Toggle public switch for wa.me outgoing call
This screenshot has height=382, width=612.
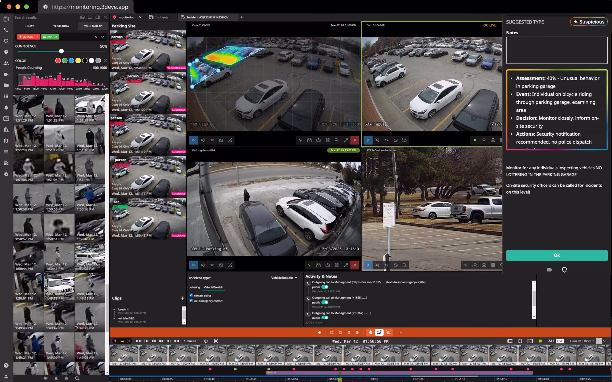pyautogui.click(x=325, y=287)
